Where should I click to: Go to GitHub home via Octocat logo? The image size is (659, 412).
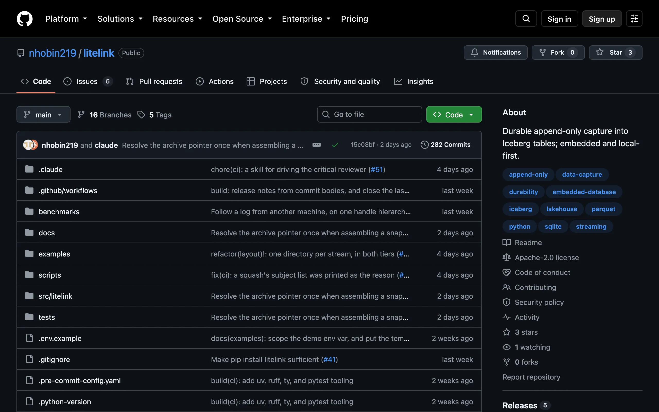point(24,19)
